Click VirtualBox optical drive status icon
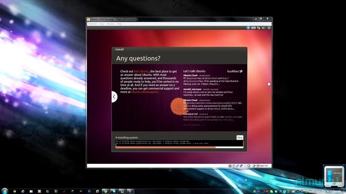 click(234, 166)
